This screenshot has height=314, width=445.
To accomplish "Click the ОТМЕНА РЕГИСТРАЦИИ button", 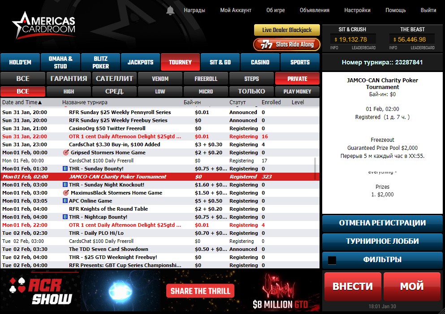I will click(x=382, y=223).
